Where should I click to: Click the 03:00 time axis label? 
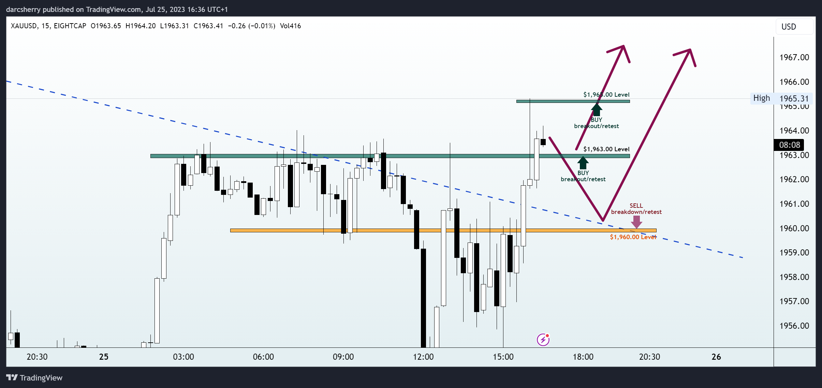click(184, 357)
